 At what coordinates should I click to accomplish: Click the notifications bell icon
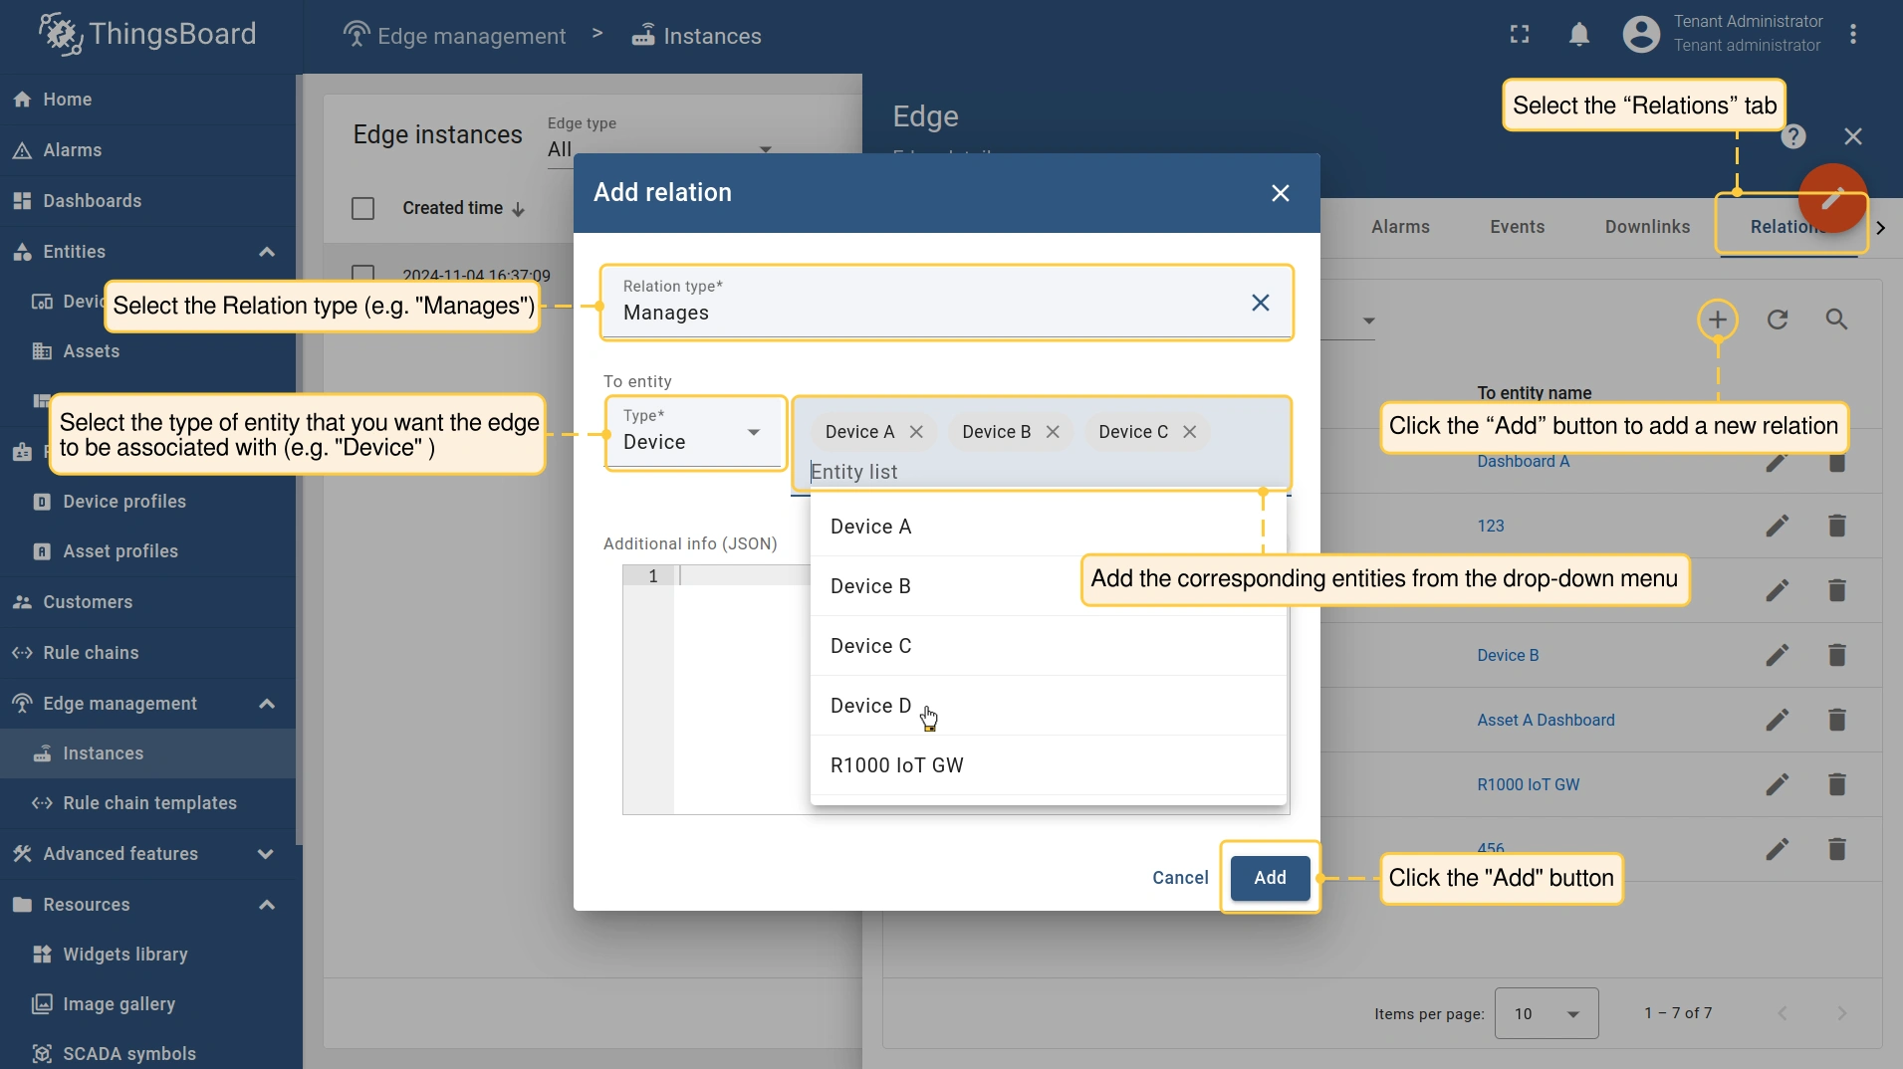pyautogui.click(x=1578, y=35)
